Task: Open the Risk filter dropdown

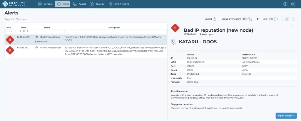Action: [x=10, y=31]
